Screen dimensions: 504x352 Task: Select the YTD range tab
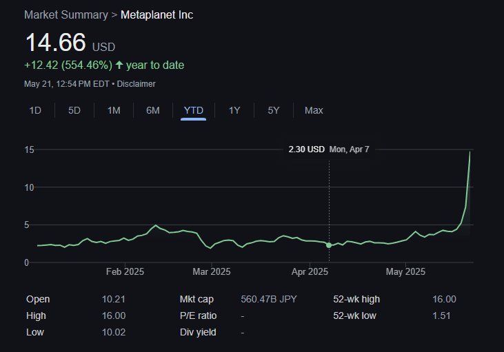193,110
